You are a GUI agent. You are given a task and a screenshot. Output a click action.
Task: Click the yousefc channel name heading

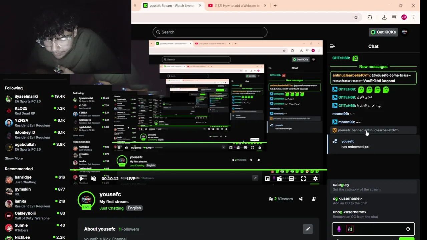point(110,194)
